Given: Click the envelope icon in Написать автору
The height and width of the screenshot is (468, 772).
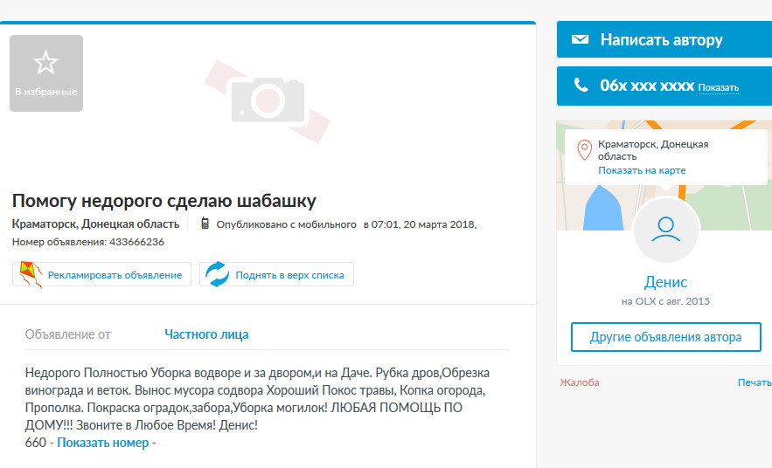Looking at the screenshot, I should click(580, 39).
